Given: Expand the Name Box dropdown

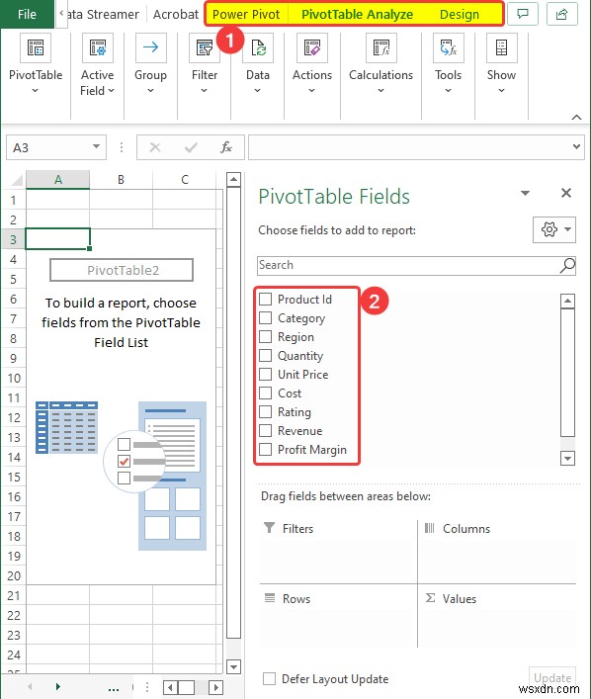Looking at the screenshot, I should coord(96,146).
